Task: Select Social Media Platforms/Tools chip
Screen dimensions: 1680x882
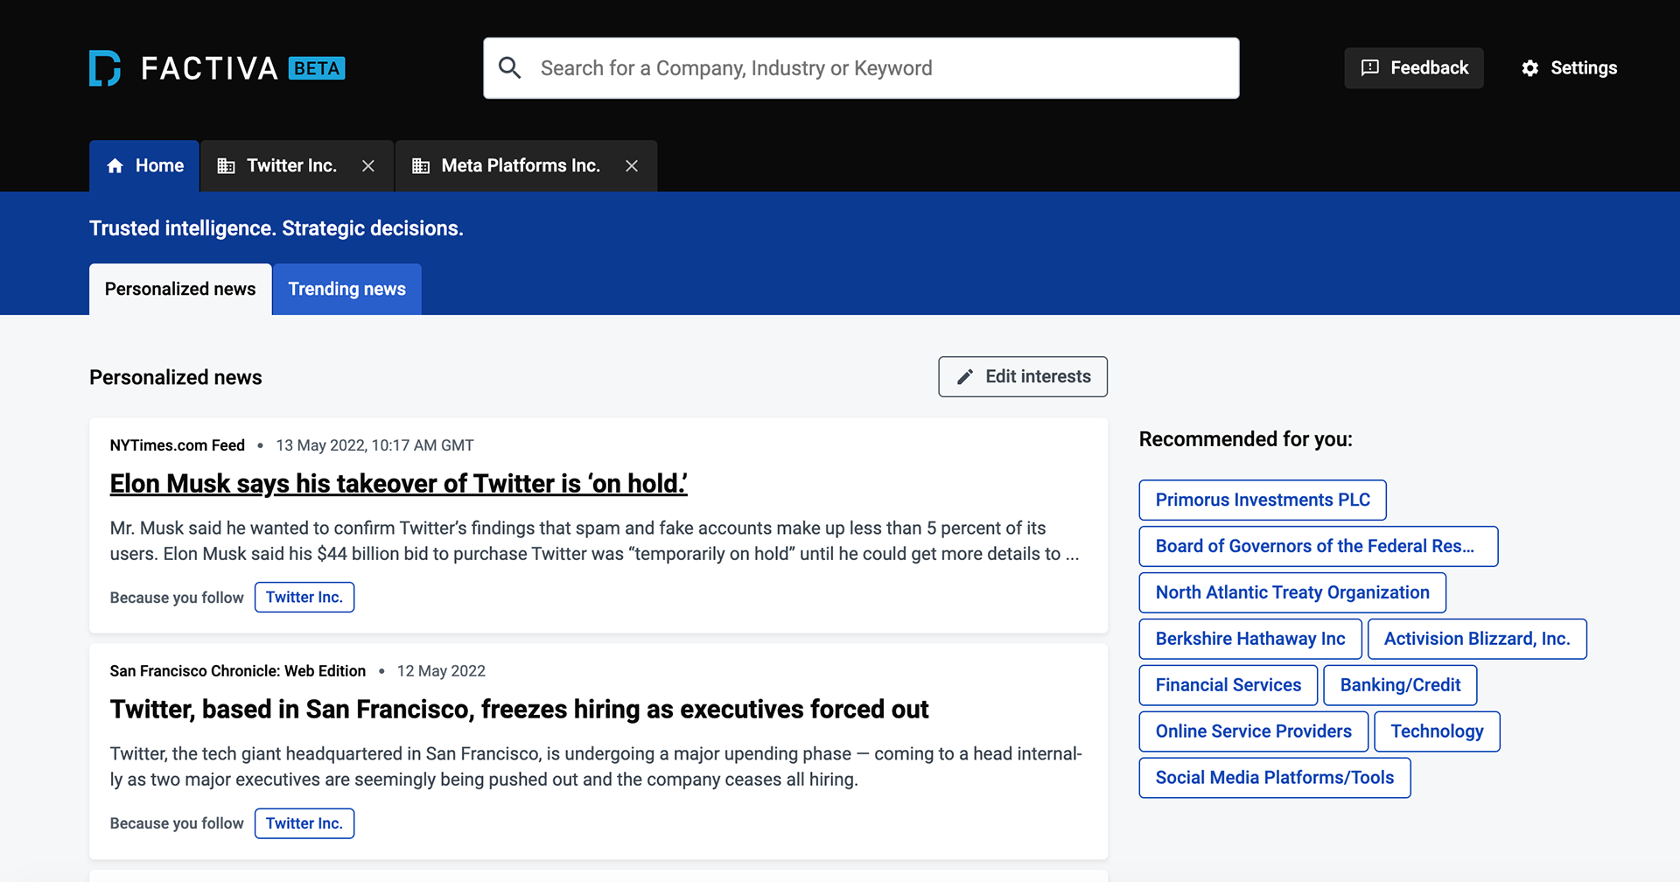Action: pyautogui.click(x=1275, y=778)
